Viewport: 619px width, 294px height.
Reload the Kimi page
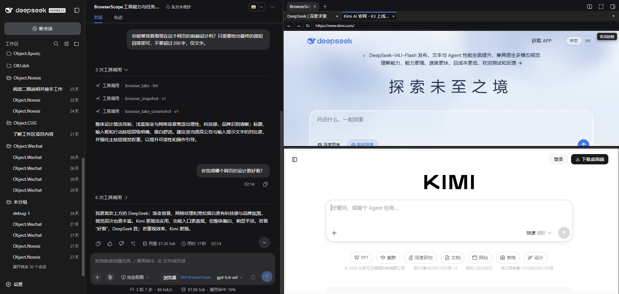click(x=308, y=26)
